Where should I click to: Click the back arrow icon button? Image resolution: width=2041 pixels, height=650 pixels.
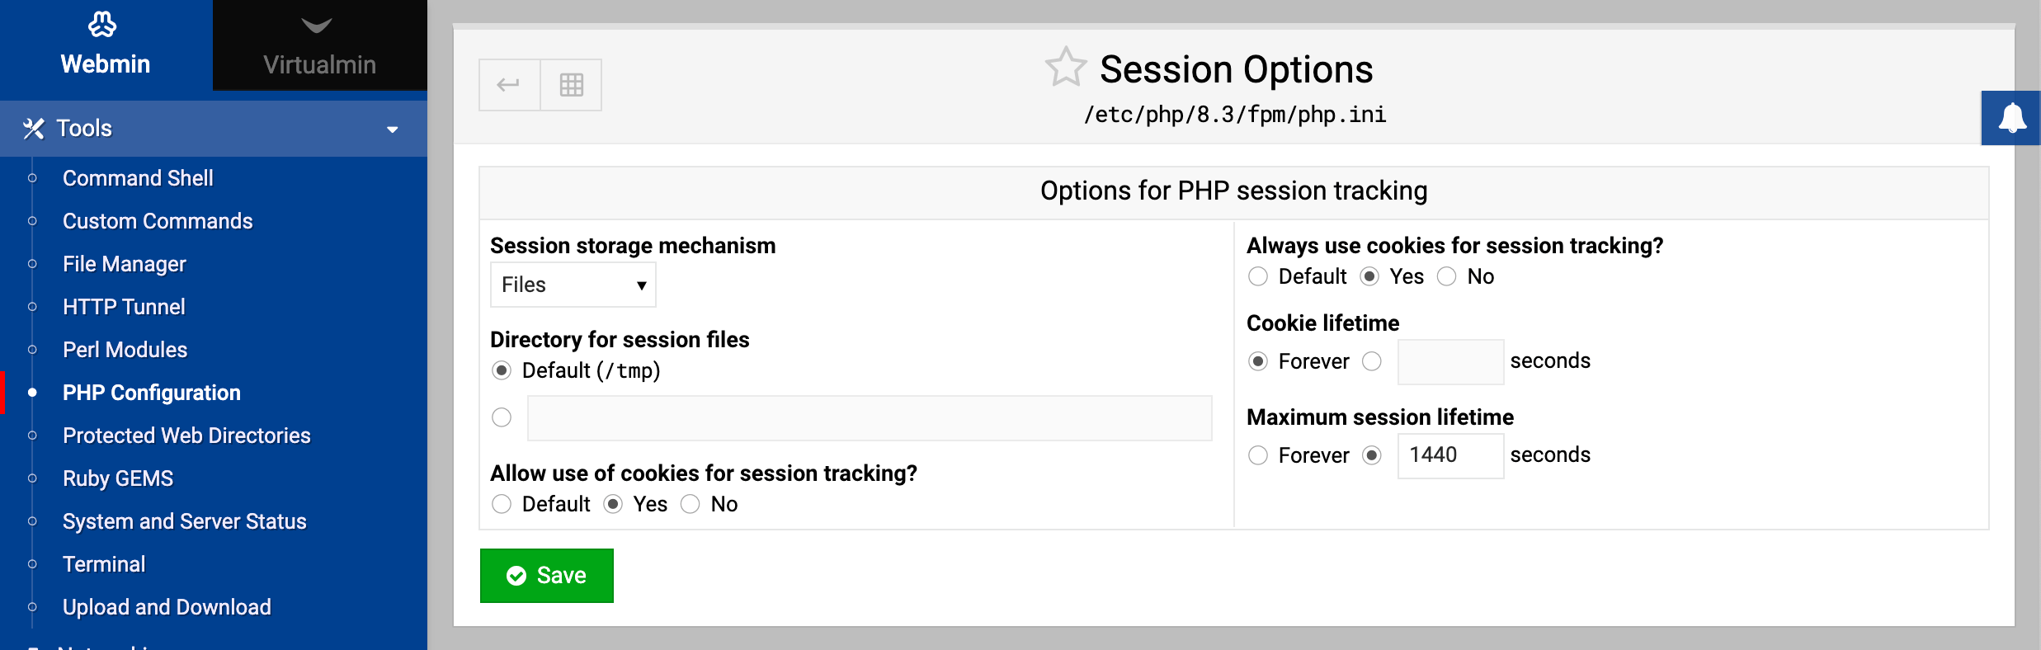click(509, 85)
